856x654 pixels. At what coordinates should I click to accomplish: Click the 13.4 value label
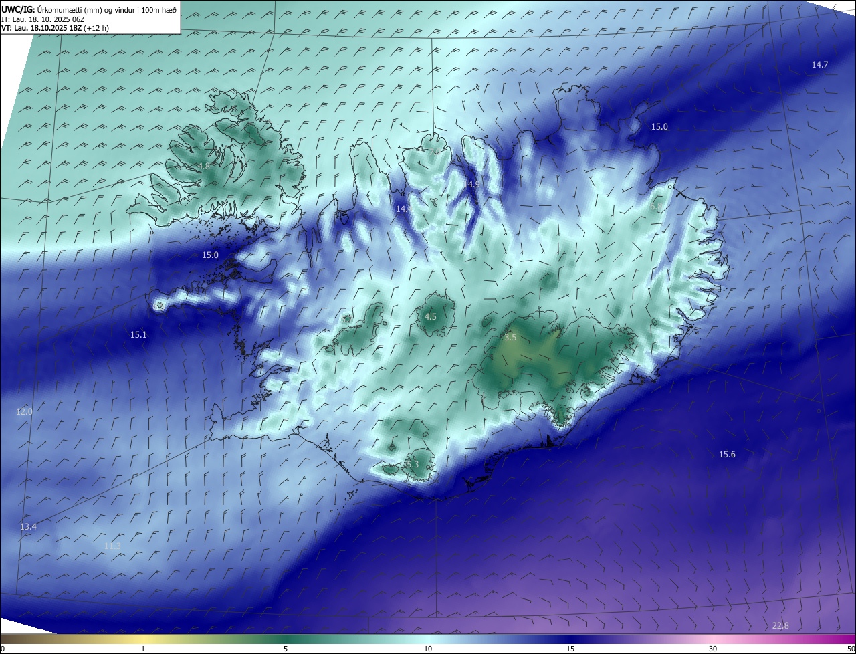(x=28, y=527)
